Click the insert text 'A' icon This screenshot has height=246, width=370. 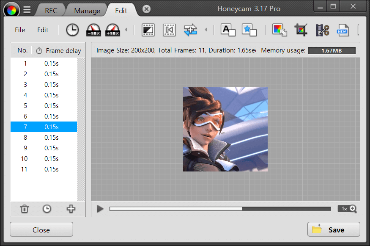tap(228, 30)
